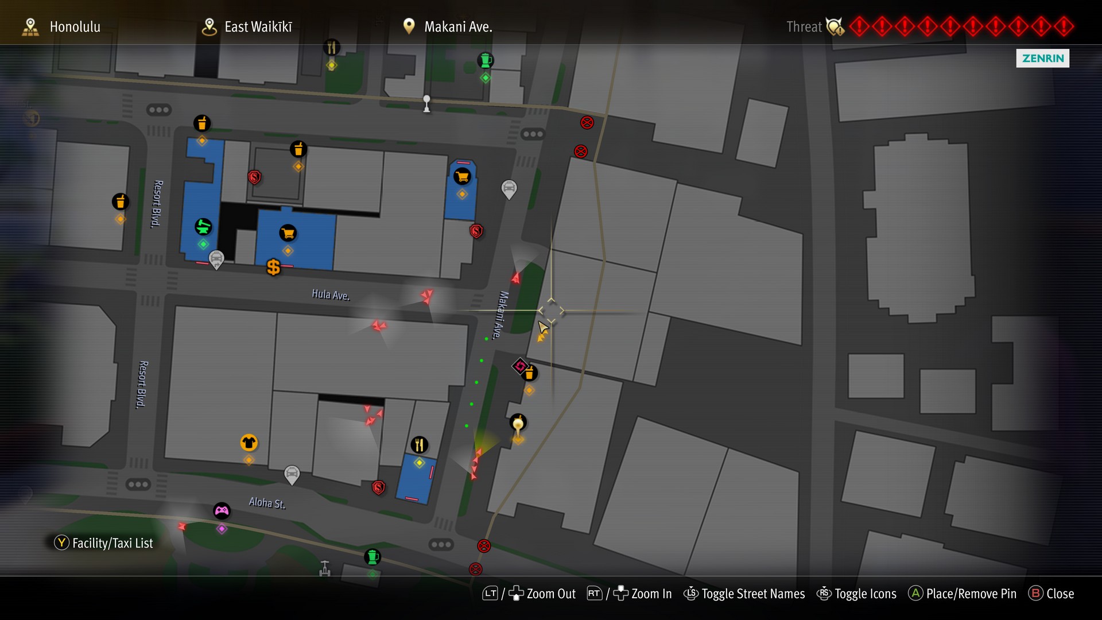Click the cocktail bar icon above Hula Ave. building corner
Screen dimensions: 1102x620
(x=298, y=149)
